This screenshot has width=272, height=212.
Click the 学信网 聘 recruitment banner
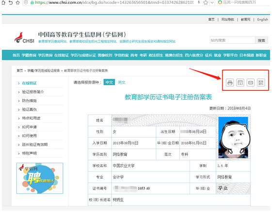tap(40, 178)
